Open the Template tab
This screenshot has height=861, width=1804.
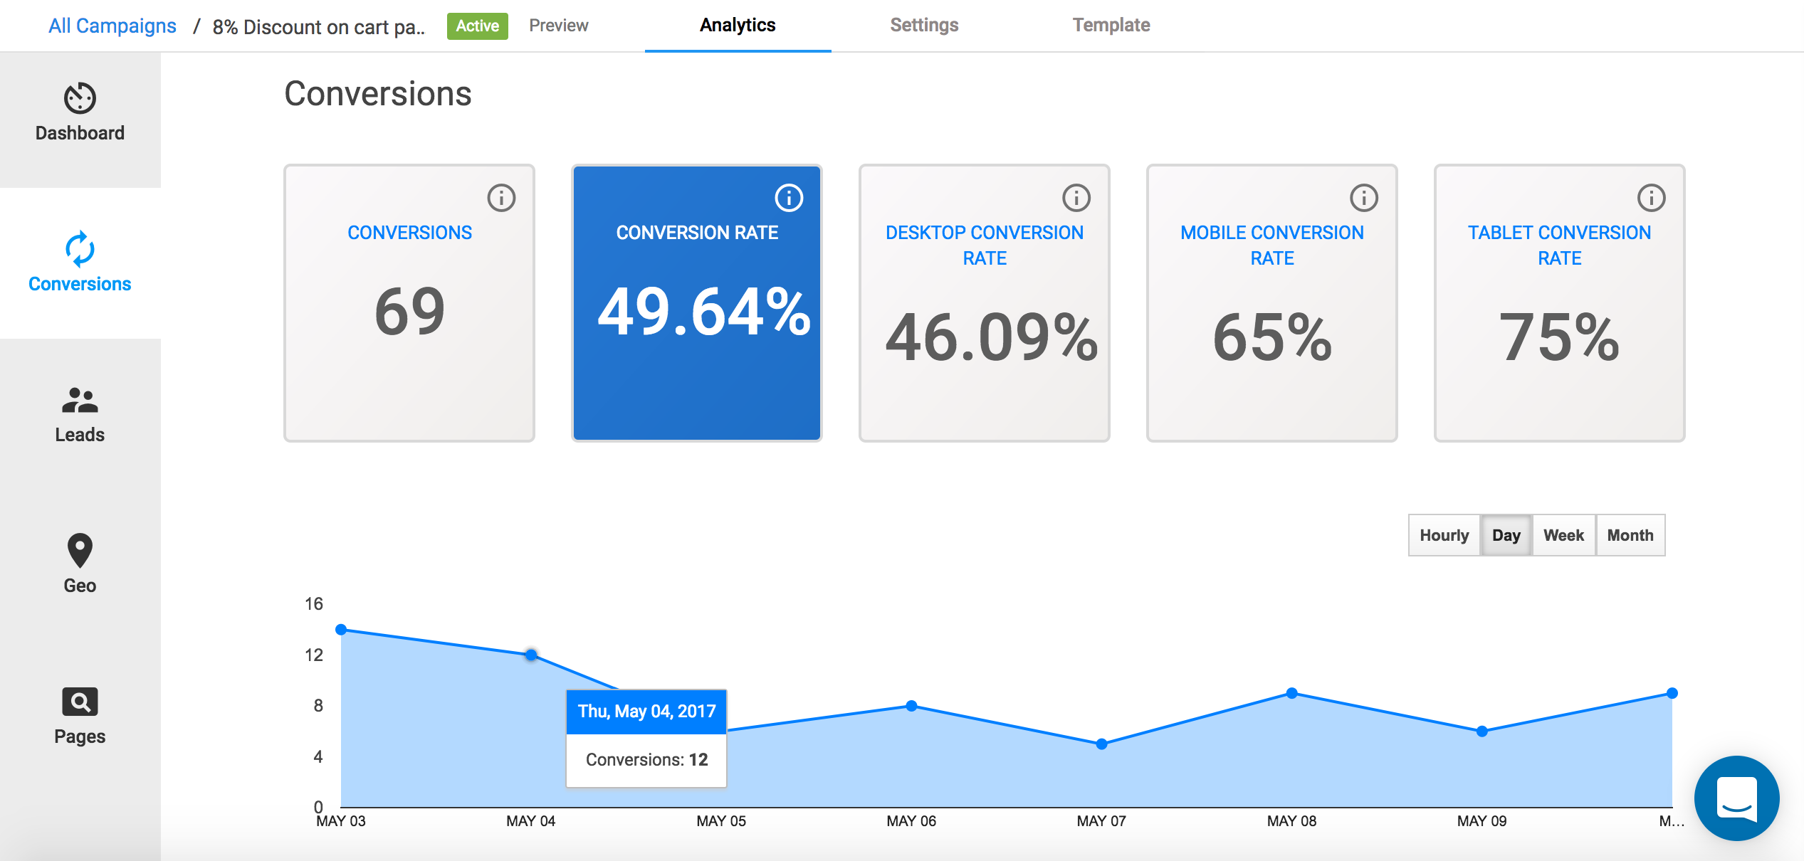pos(1111,26)
